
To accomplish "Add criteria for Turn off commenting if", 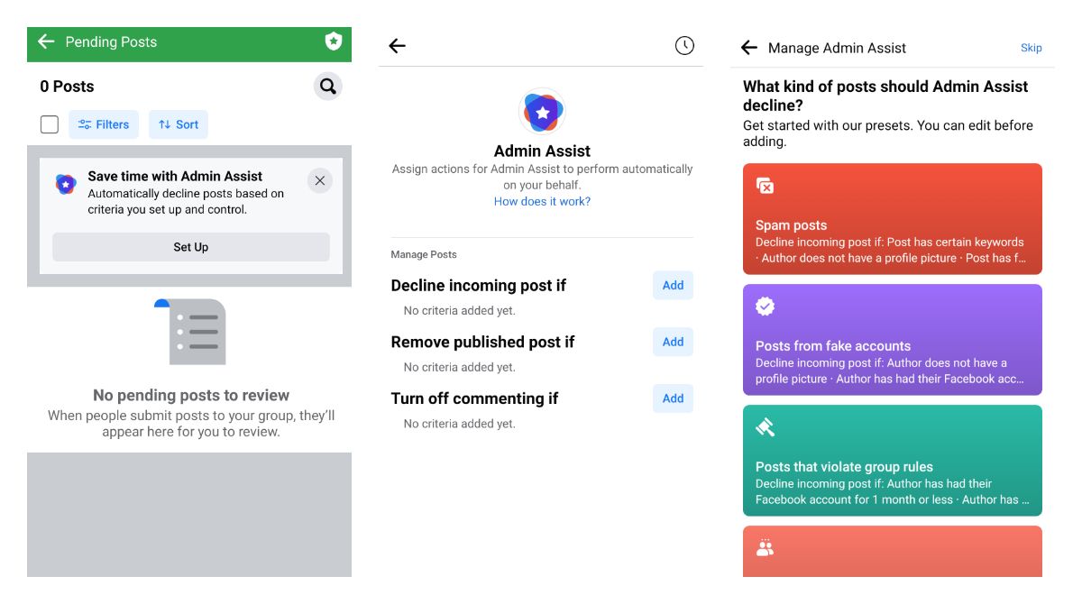I will coord(673,398).
